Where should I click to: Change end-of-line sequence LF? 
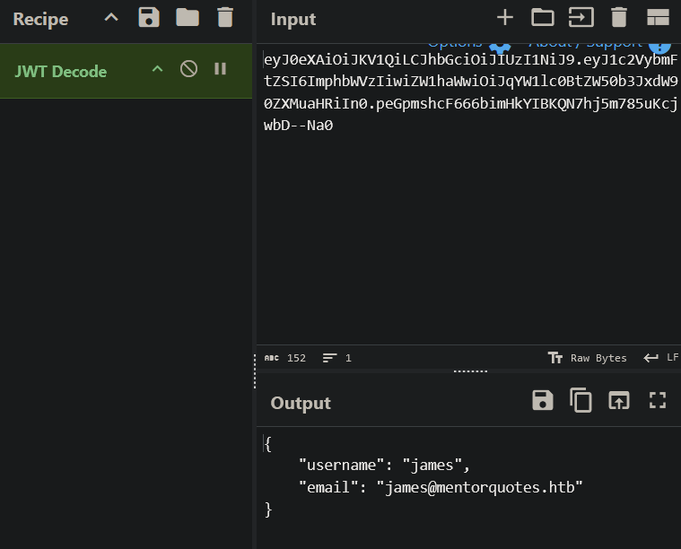coord(661,358)
